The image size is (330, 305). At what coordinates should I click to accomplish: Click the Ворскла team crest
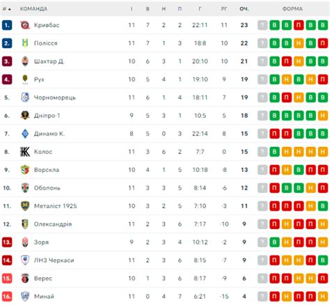tap(25, 170)
